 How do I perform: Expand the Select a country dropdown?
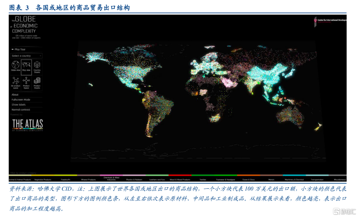coord(26,56)
